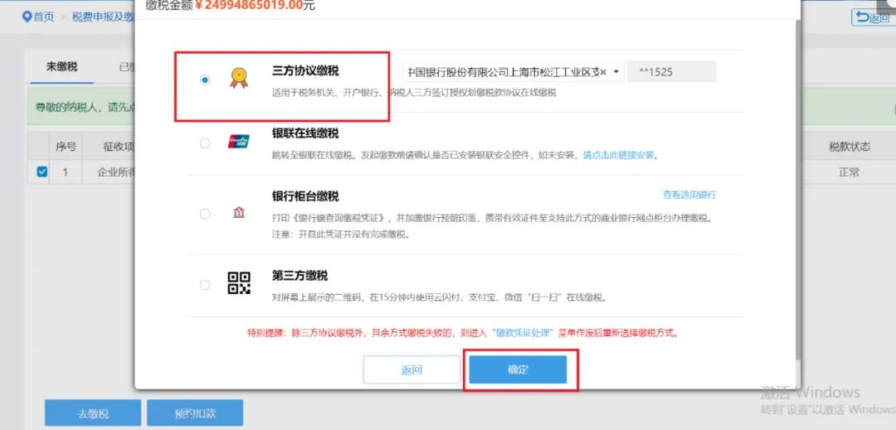Confirm payment with the 确定 button

(x=518, y=370)
